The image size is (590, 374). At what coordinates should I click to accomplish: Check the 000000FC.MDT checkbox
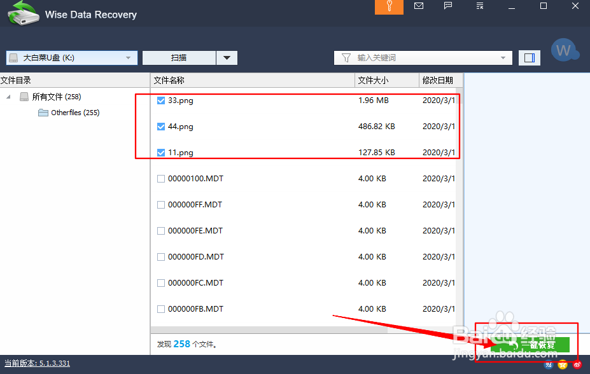161,283
